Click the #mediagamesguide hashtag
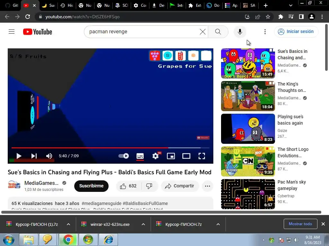 tap(101, 203)
